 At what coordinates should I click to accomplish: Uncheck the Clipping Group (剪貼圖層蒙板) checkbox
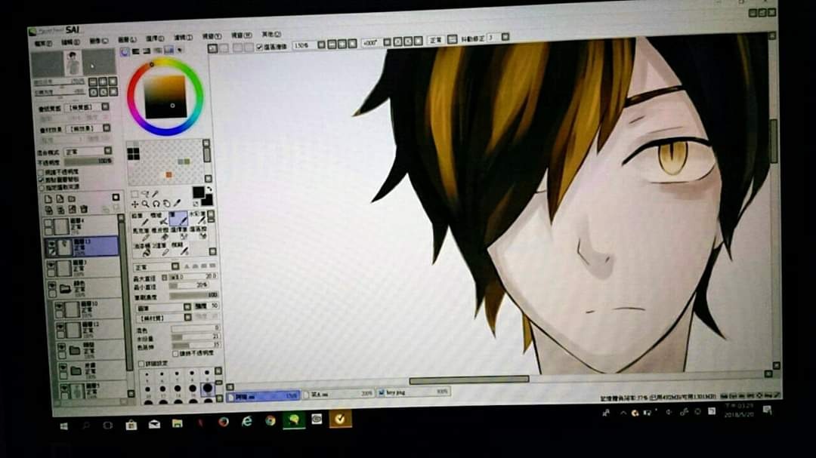pos(41,180)
